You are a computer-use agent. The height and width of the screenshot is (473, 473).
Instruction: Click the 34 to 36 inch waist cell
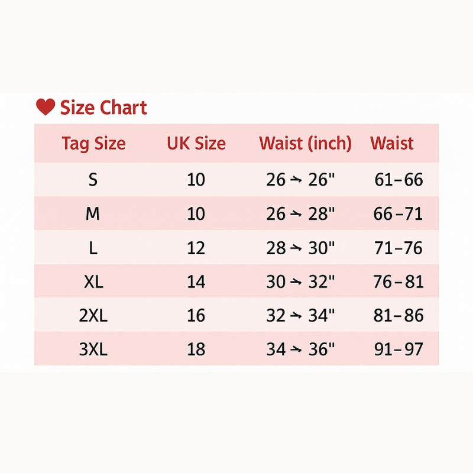(x=300, y=349)
